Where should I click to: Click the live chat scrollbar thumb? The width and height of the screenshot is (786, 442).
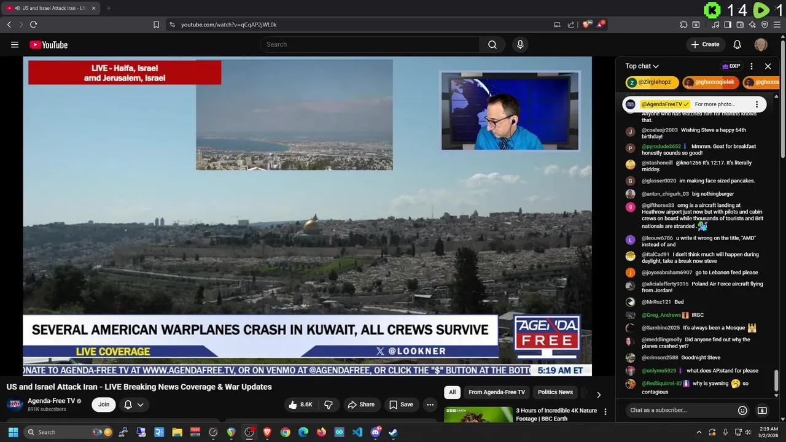pos(776,380)
